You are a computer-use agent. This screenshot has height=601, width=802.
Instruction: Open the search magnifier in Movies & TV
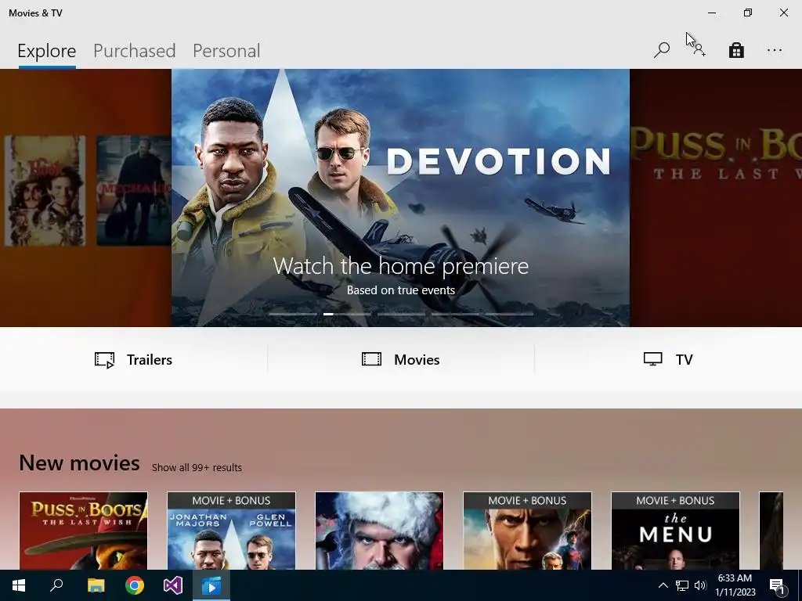[x=661, y=50]
